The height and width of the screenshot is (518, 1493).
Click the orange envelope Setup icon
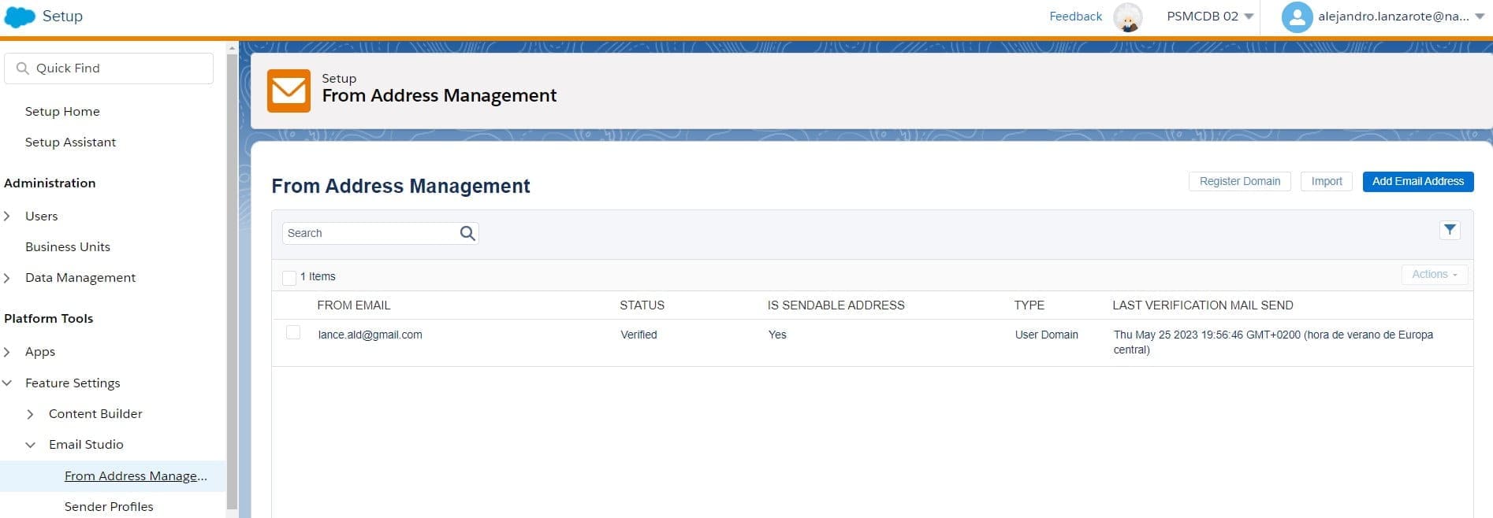(x=289, y=91)
